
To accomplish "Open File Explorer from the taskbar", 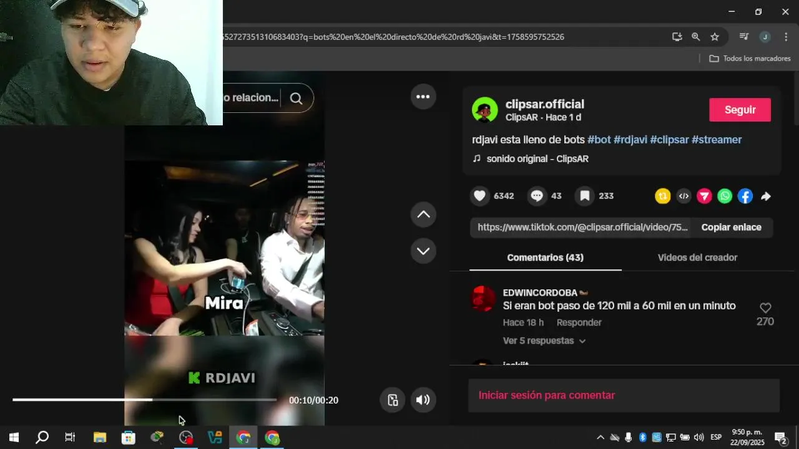I will coord(100,437).
